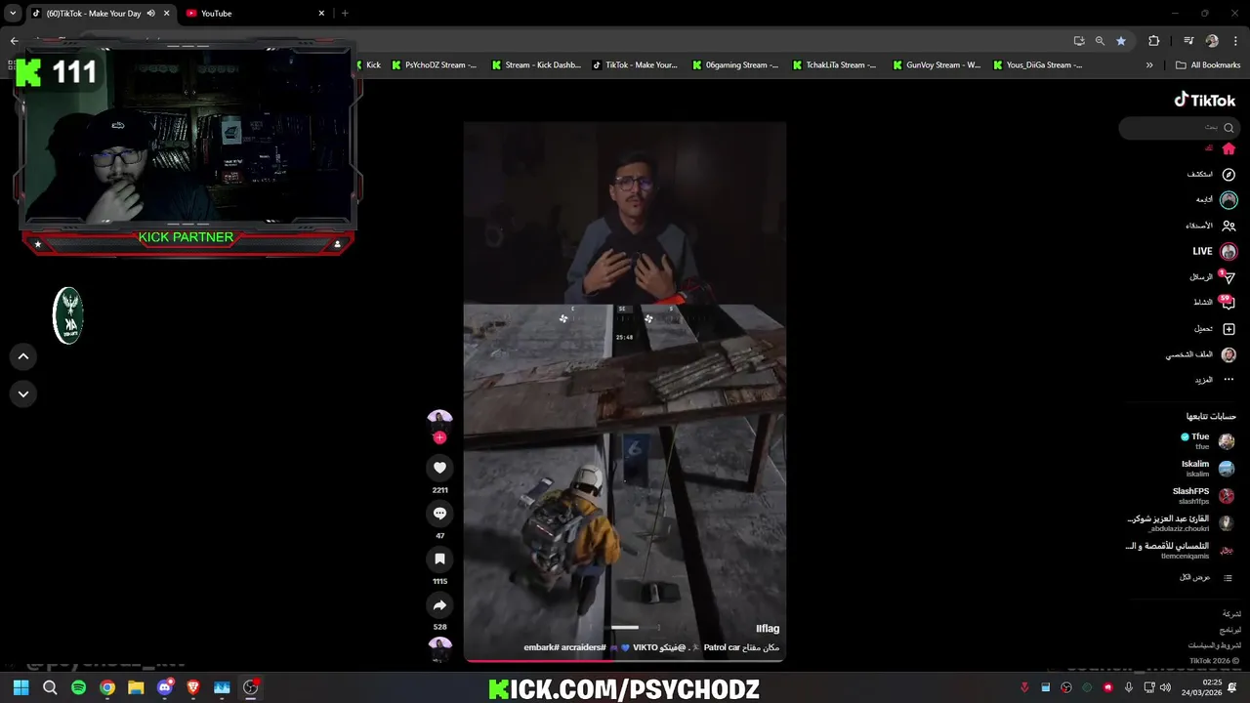Image resolution: width=1250 pixels, height=703 pixels.
Task: Open the Extensions puzzle icon
Action: [x=1153, y=40]
